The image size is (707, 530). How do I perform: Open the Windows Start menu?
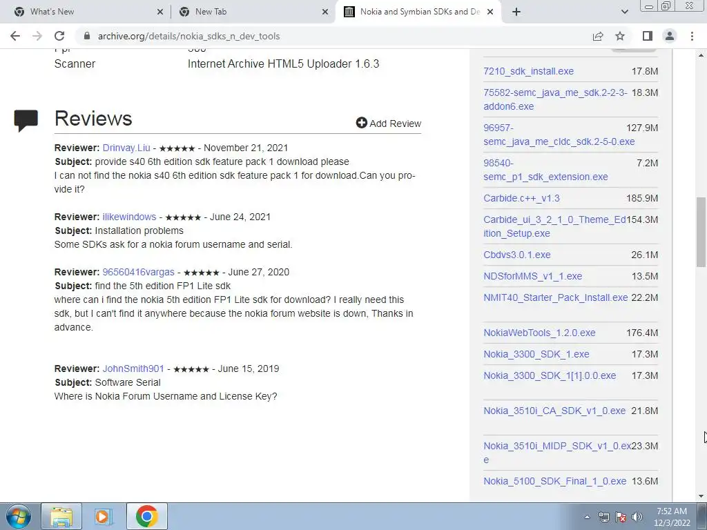[18, 516]
